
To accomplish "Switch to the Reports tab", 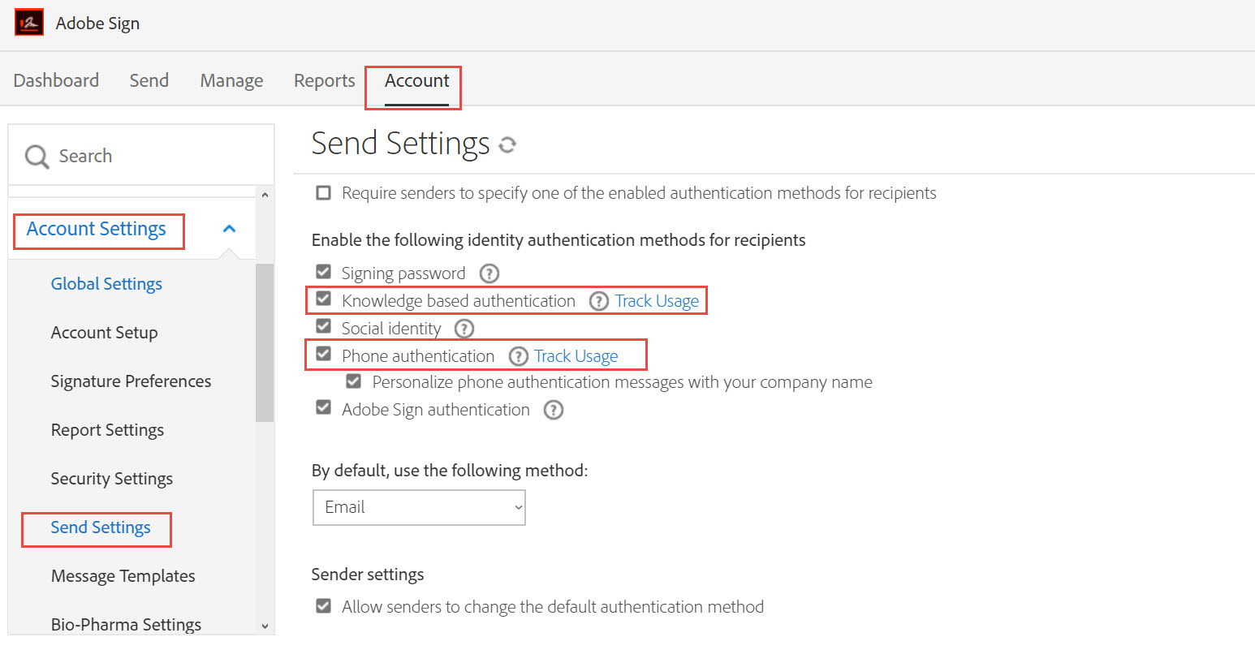I will point(324,80).
